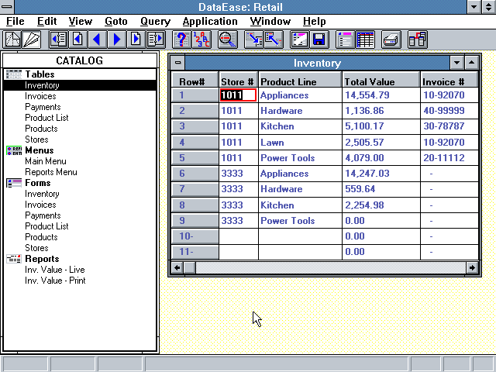The image size is (496, 372).
Task: Open the Window menu
Action: 270,21
